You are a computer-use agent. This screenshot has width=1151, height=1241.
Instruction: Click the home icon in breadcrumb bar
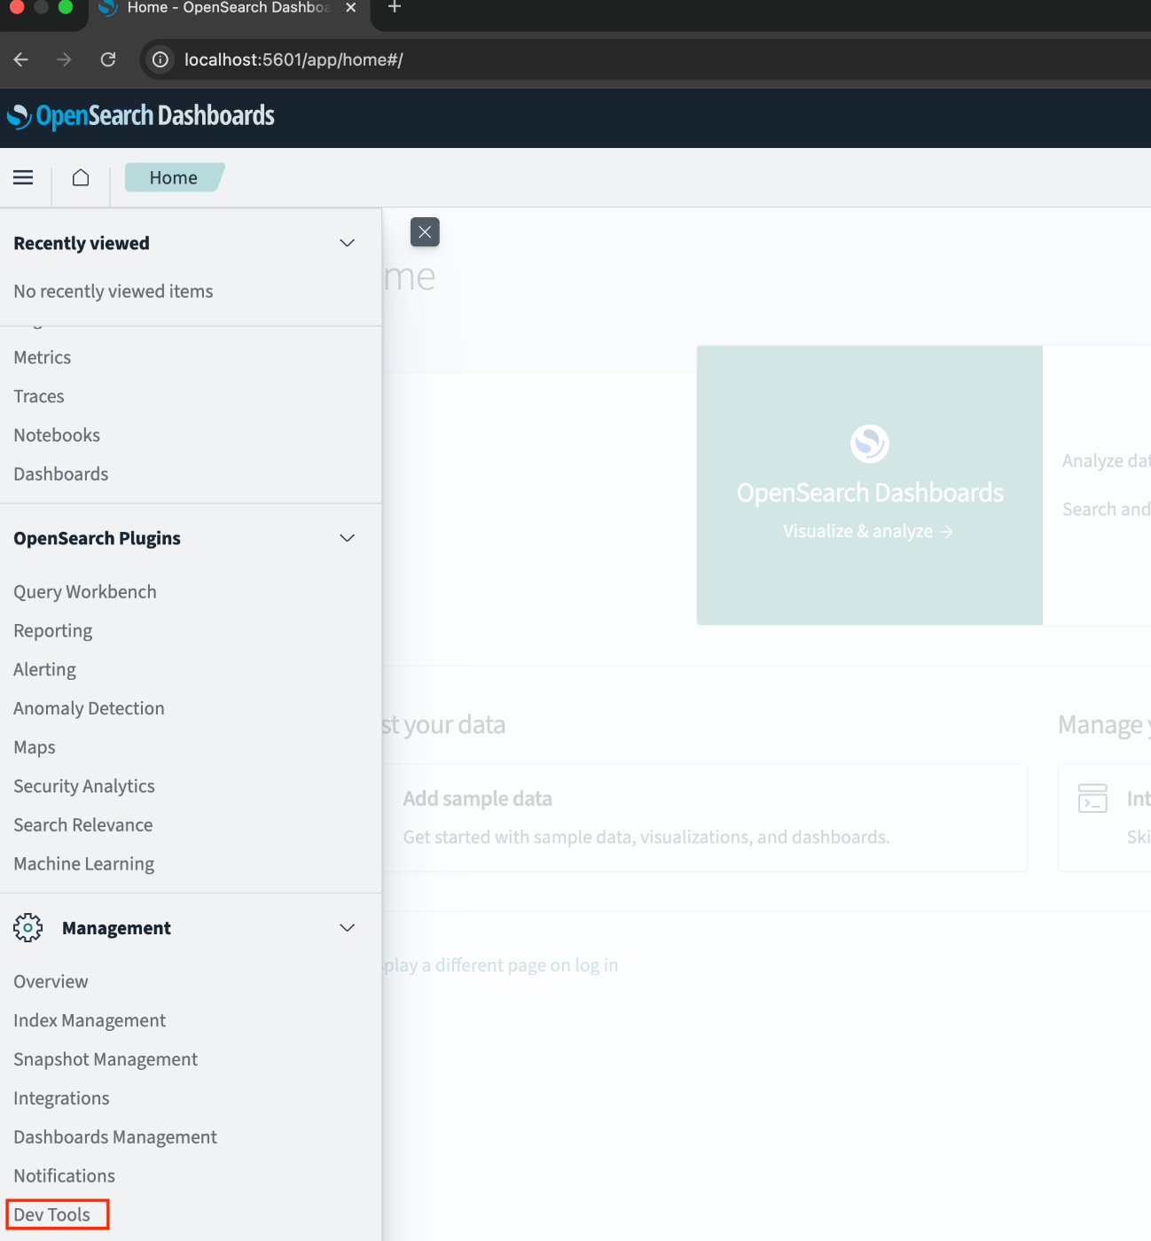(x=81, y=177)
